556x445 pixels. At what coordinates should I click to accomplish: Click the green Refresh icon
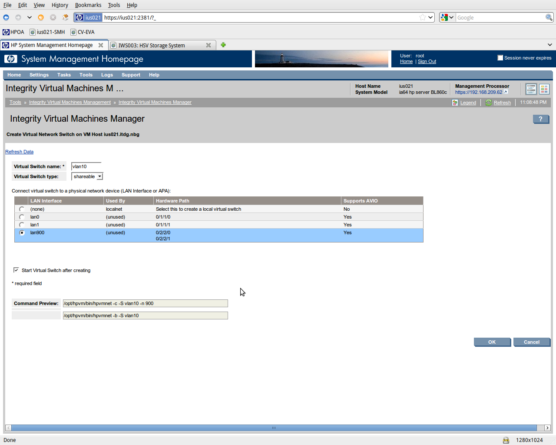489,103
